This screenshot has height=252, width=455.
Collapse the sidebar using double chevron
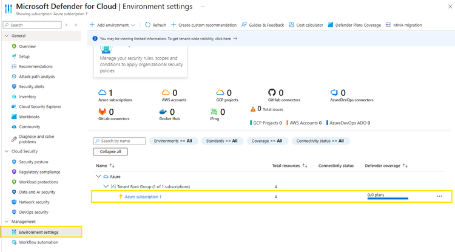point(76,25)
